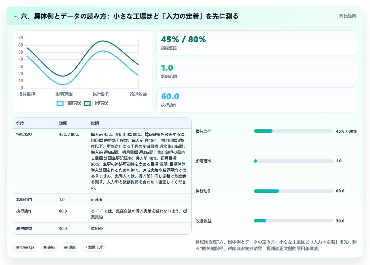The image size is (370, 265).
Task: Click the Chart.js chip icon
Action: 18,247
